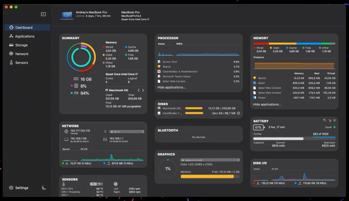The width and height of the screenshot is (349, 201).
Task: Open Settings at the sidebar bottom
Action: [x=19, y=188]
